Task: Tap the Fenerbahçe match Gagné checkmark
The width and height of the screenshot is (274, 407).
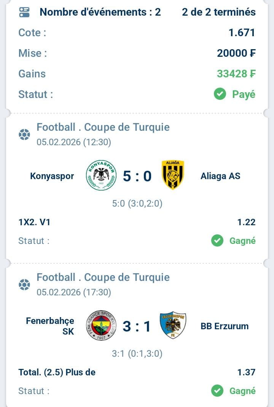Action: point(217,391)
